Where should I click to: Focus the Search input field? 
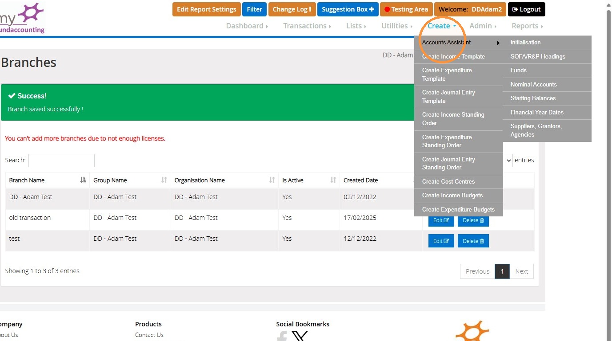(x=61, y=161)
